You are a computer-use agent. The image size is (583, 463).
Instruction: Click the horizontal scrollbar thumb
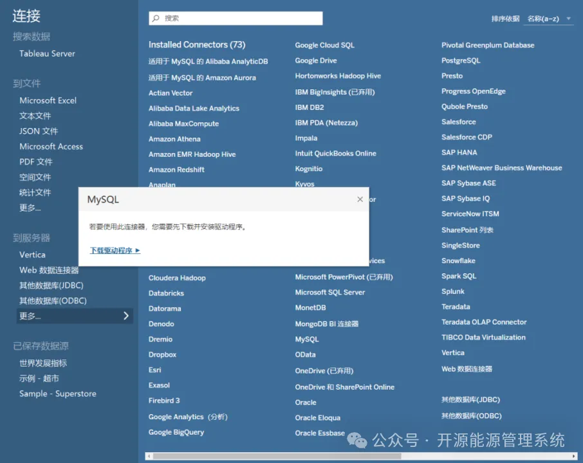pyautogui.click(x=277, y=456)
